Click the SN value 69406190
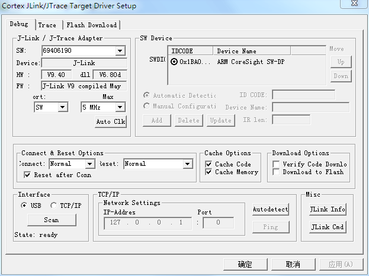This screenshot has width=369, height=276. [x=57, y=50]
